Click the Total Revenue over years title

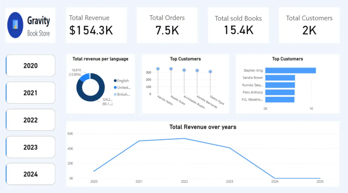[203, 127]
